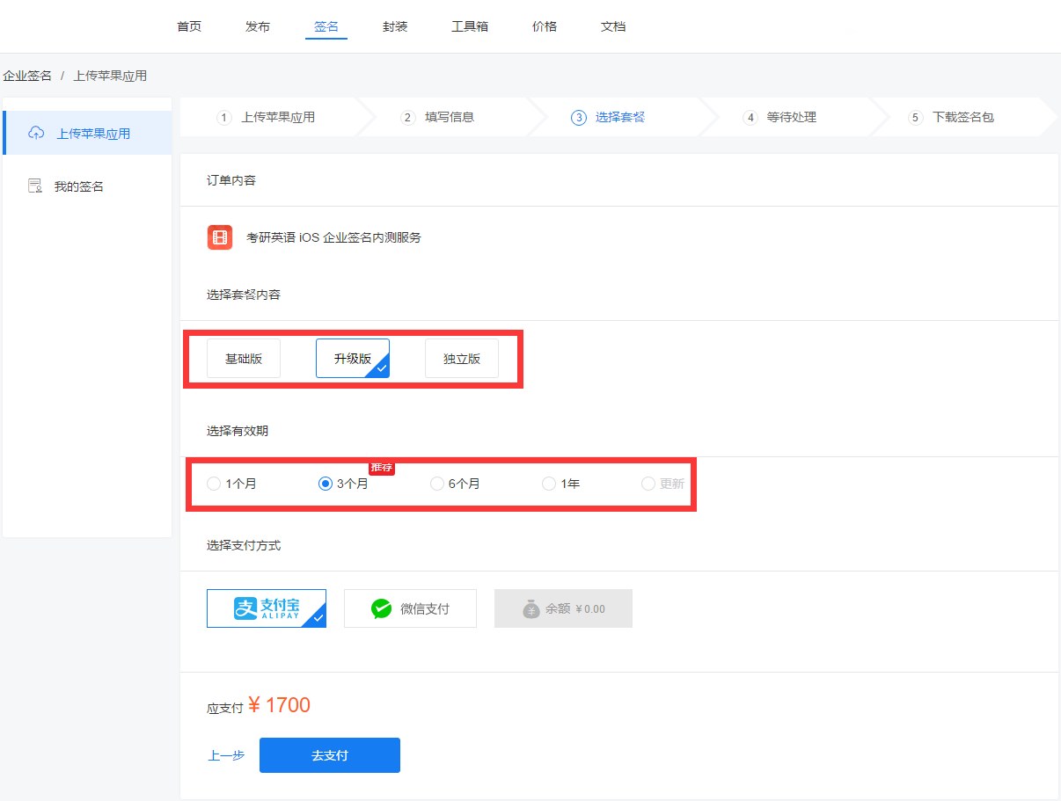Select the 6个月 validity option
1061x801 pixels.
point(437,484)
